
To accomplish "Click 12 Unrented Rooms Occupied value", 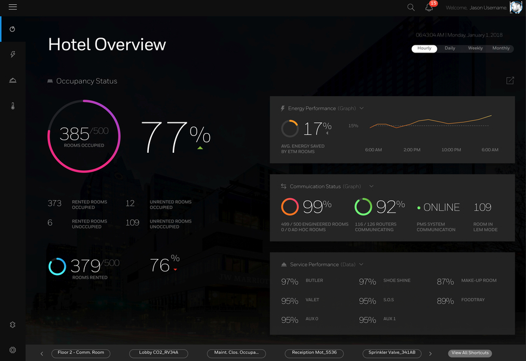I will [x=130, y=203].
